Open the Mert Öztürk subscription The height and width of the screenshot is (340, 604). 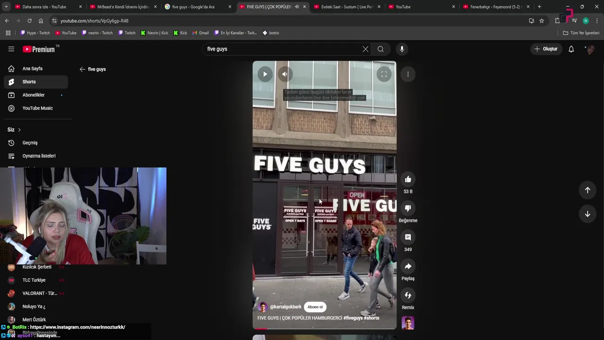tap(36, 320)
